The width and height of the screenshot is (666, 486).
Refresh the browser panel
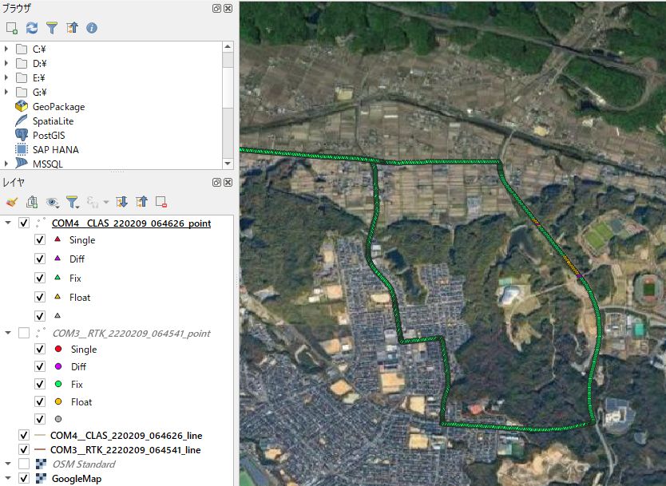point(32,28)
